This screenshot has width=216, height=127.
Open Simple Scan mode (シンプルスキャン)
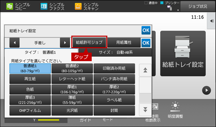[87, 6]
